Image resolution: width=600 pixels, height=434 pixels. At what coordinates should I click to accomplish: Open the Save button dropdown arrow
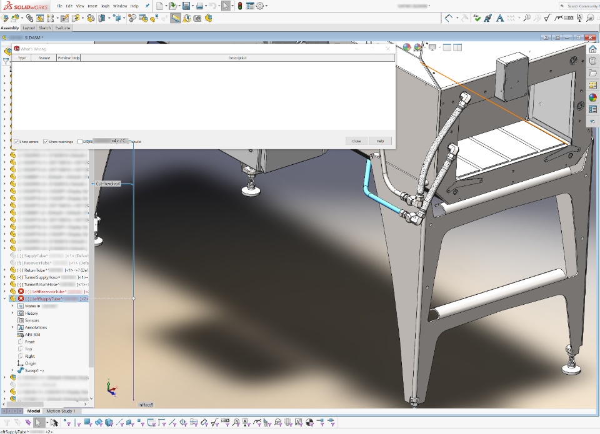pyautogui.click(x=192, y=6)
